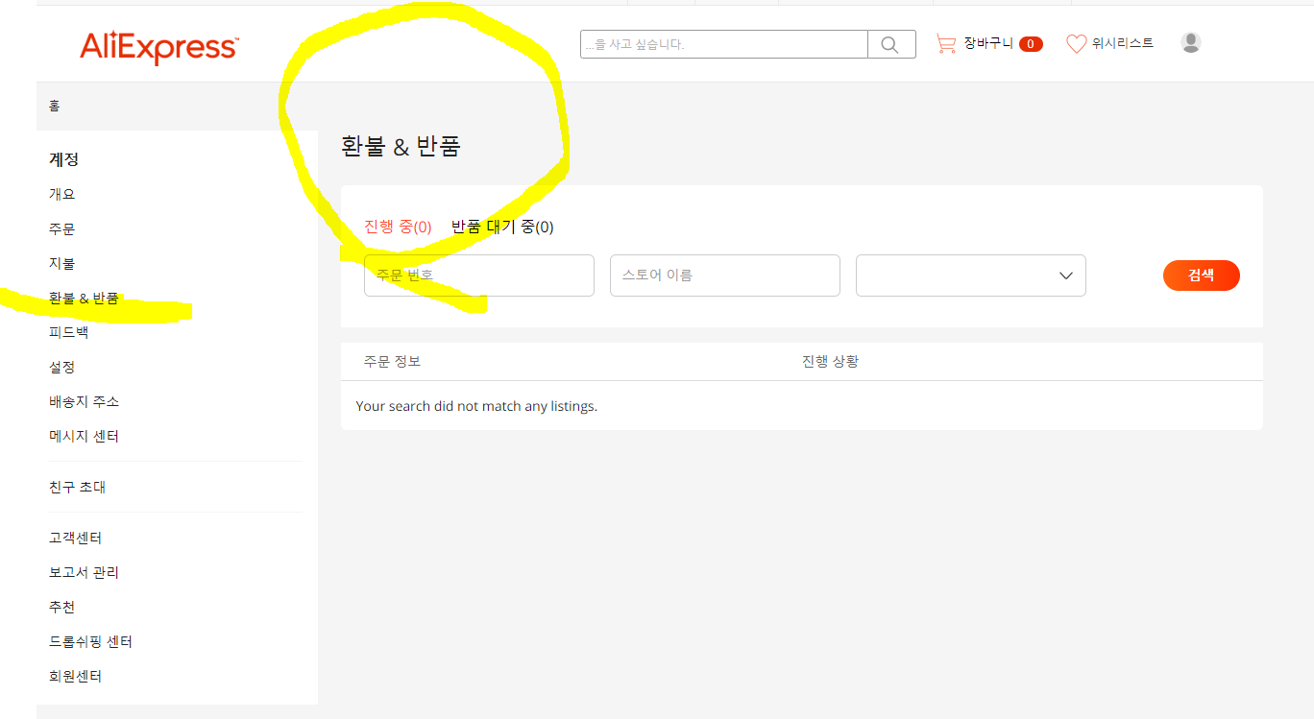Open the 드롭쉬핑 센터 link

pyautogui.click(x=88, y=641)
